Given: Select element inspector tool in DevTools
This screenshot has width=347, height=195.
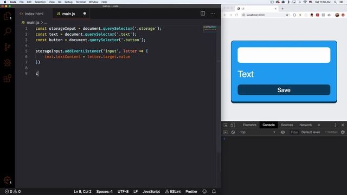Looking at the screenshot, I should click(x=226, y=125).
